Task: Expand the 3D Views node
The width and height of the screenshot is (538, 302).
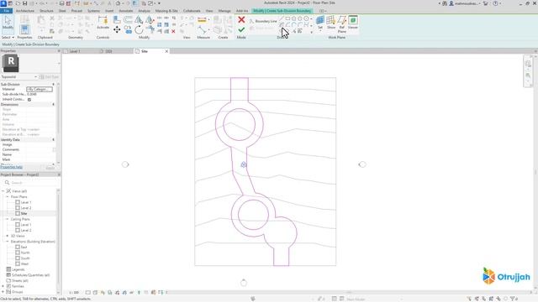Action: (8, 236)
